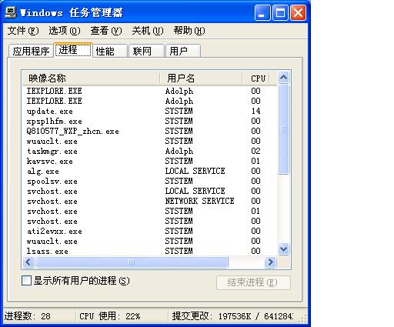Sort processes by 映像名称 column header
This screenshot has height=327, width=394.
point(91,78)
